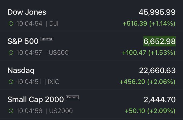This screenshot has width=183, height=120.
Task: Click the Derived badge next to Small Cap 2000
Action: pos(72,97)
